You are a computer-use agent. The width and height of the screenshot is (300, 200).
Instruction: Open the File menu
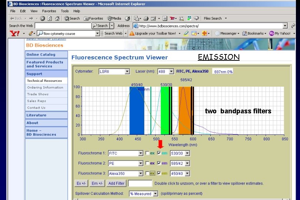[13, 11]
